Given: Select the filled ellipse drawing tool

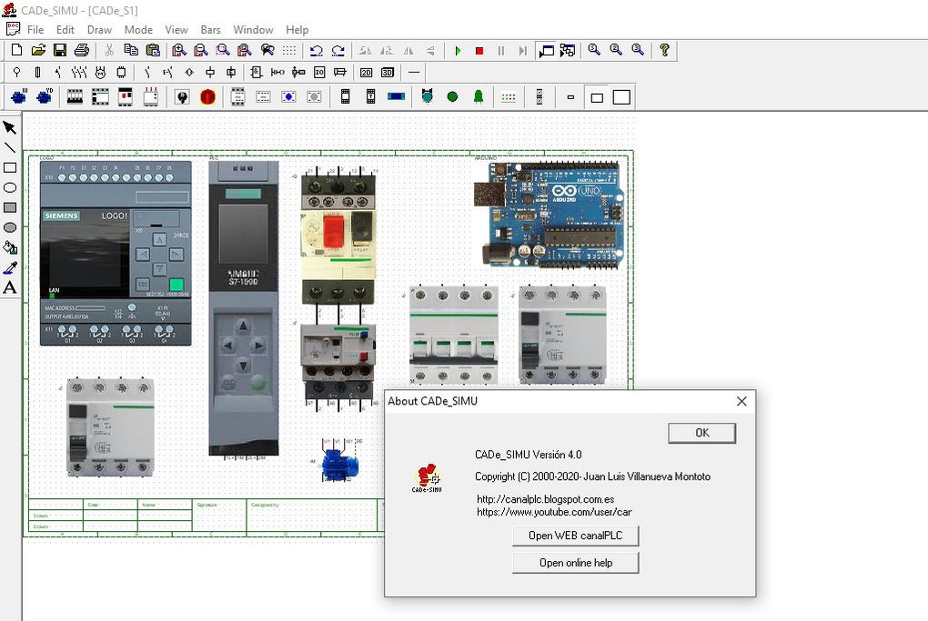Looking at the screenshot, I should 10,227.
